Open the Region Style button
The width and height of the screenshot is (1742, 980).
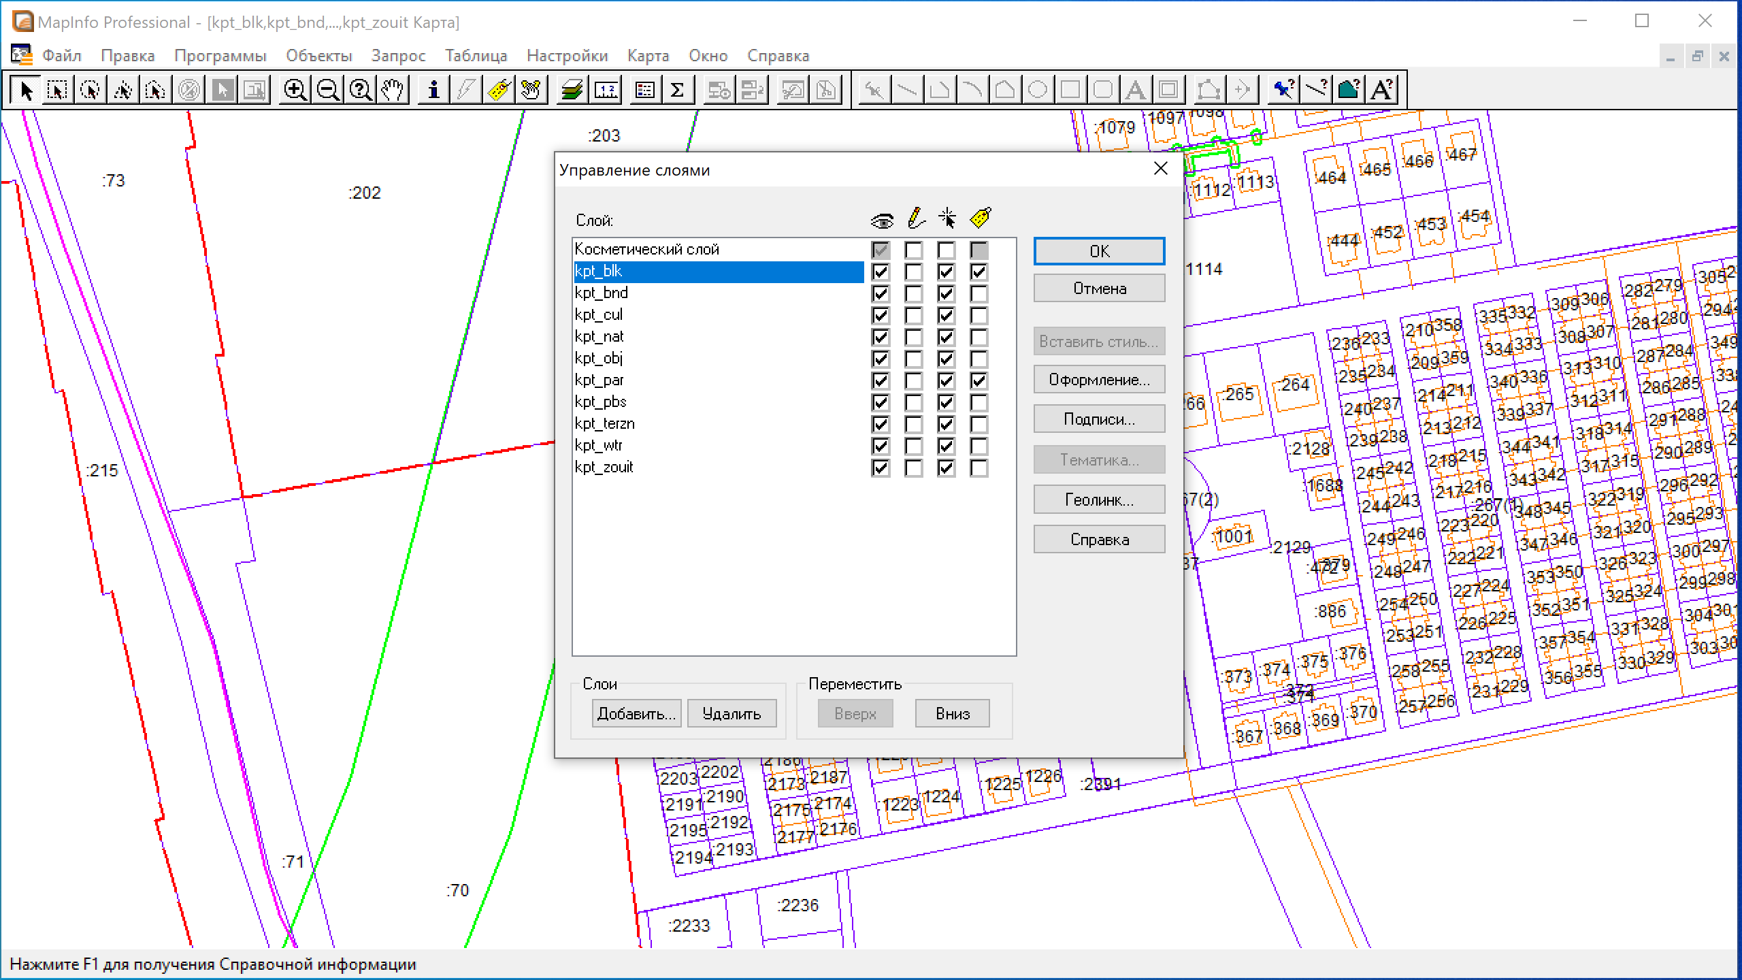click(1349, 90)
